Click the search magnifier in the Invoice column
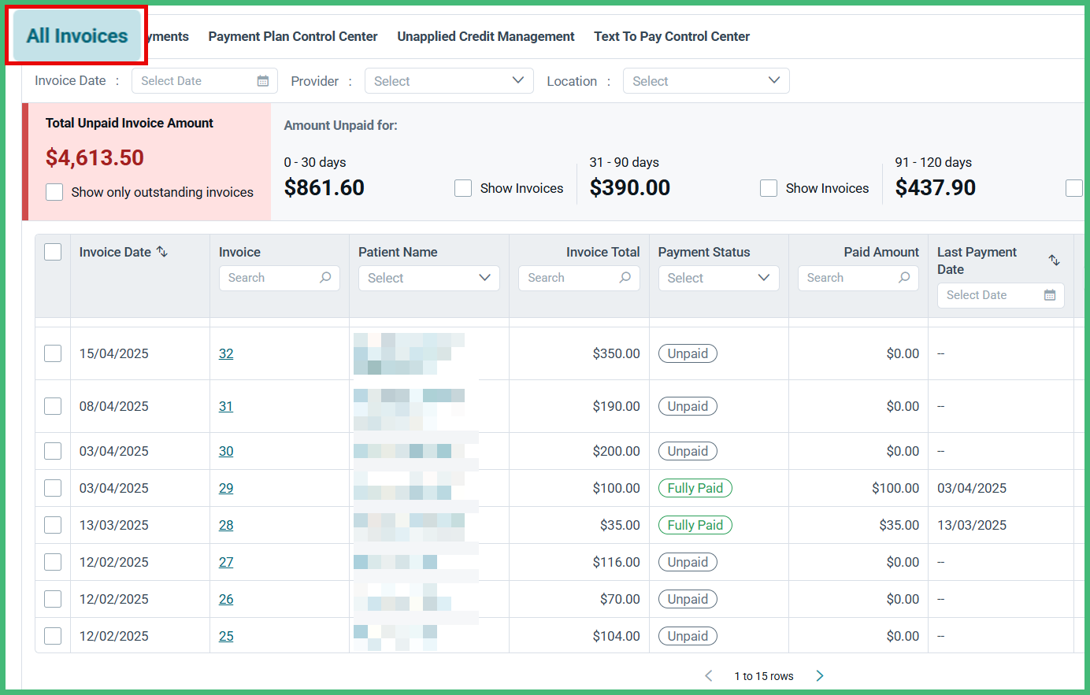Viewport: 1090px width, 695px height. (x=325, y=278)
